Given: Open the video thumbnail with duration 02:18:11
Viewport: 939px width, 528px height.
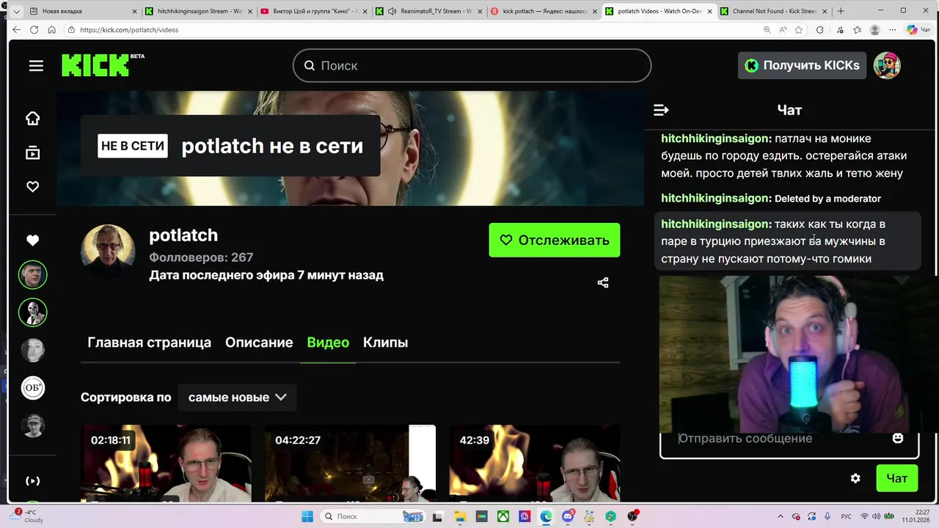Looking at the screenshot, I should [x=166, y=463].
